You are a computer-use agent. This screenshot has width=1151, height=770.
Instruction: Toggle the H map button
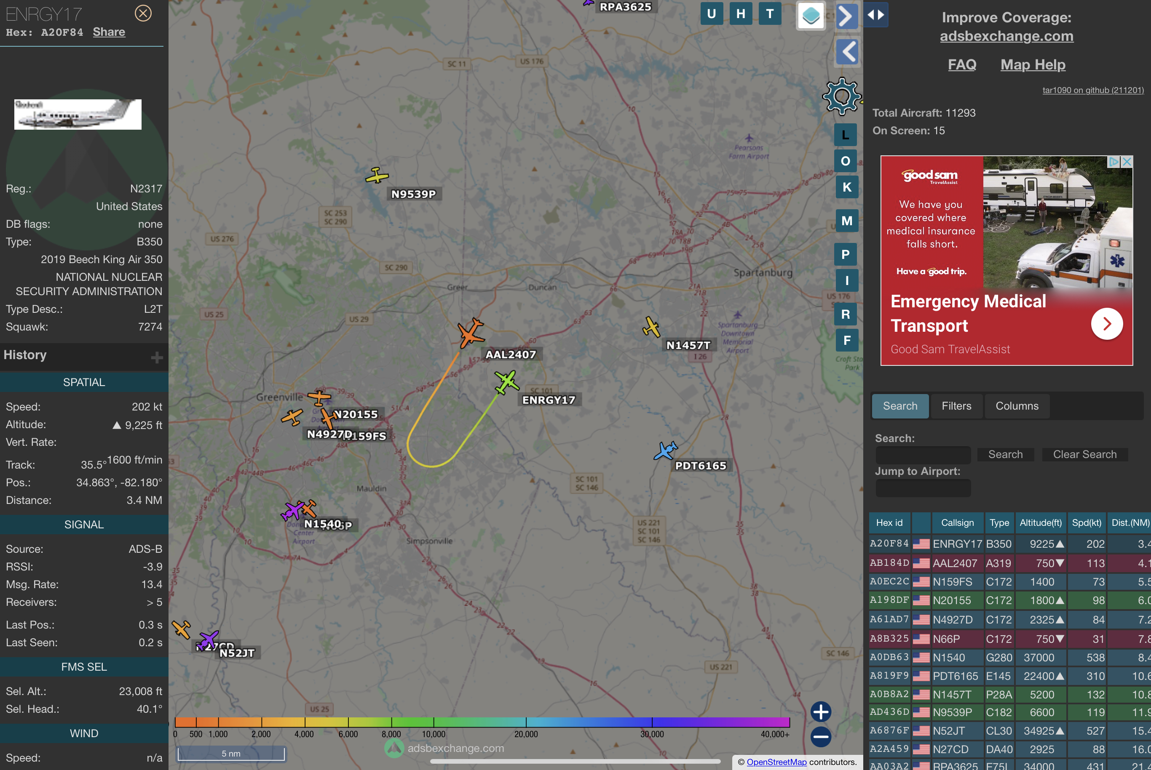click(741, 14)
